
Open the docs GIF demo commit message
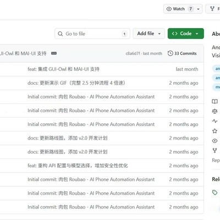point(76,83)
